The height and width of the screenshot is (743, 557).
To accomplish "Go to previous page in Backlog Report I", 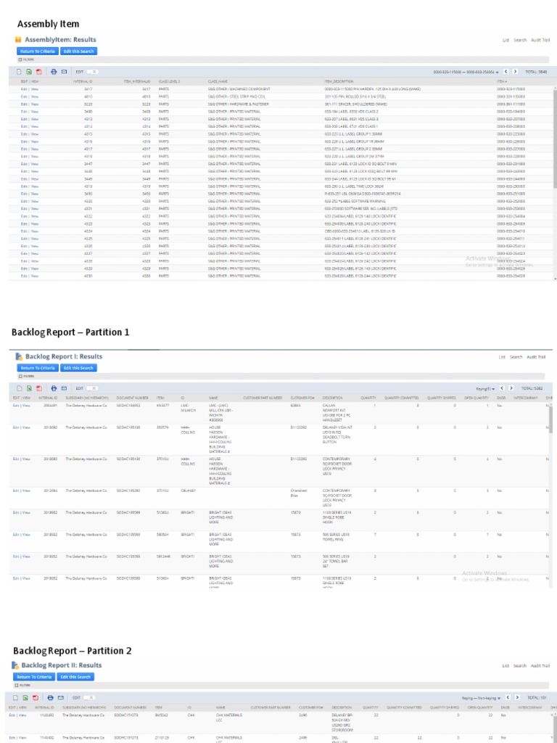I will coord(502,388).
